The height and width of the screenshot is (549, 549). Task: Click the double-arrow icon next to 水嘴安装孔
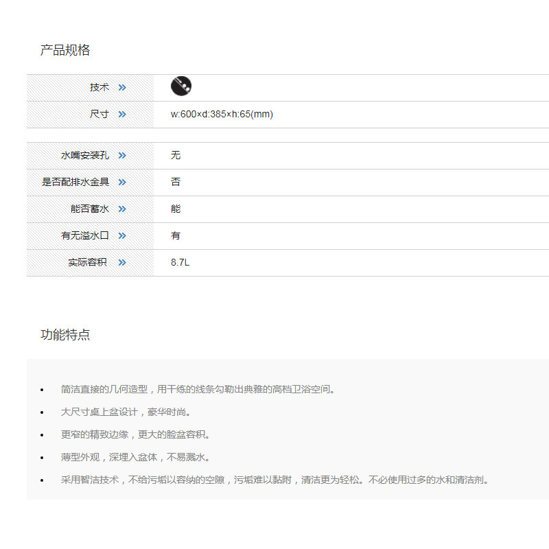coord(122,156)
